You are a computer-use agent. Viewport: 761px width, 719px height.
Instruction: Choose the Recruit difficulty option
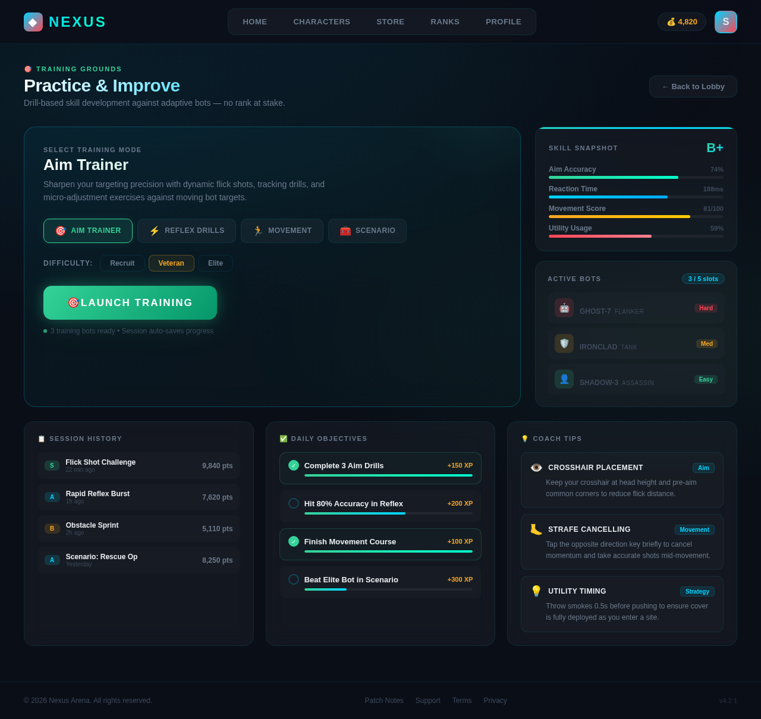coord(122,263)
